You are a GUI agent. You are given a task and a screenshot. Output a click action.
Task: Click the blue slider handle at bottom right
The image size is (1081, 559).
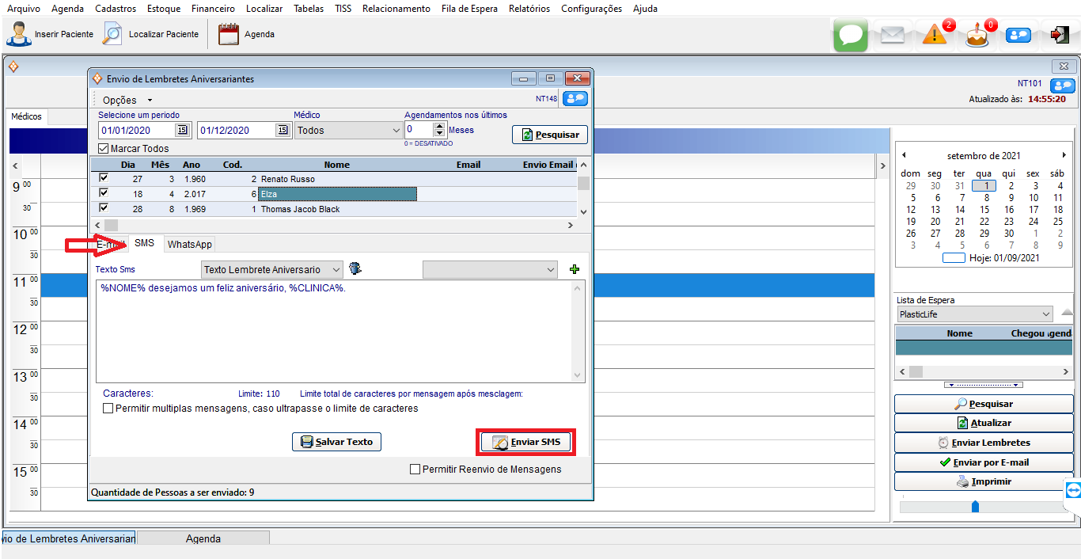[x=975, y=506]
